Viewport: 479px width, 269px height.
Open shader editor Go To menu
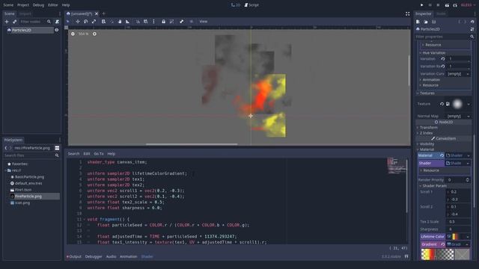pos(99,154)
